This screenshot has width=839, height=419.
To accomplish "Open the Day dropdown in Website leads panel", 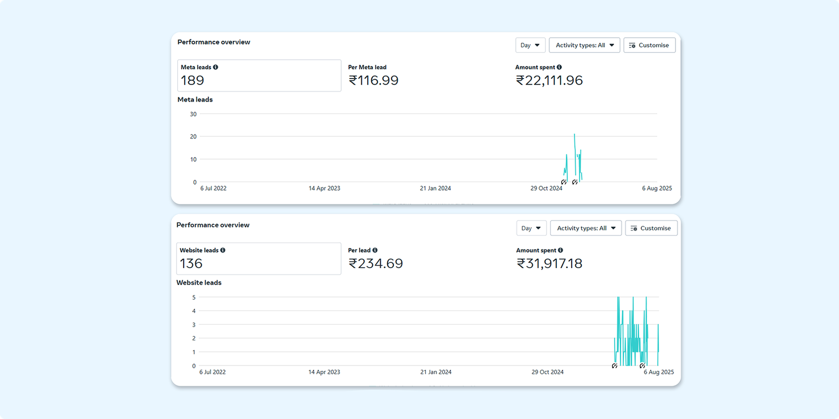I will 531,228.
